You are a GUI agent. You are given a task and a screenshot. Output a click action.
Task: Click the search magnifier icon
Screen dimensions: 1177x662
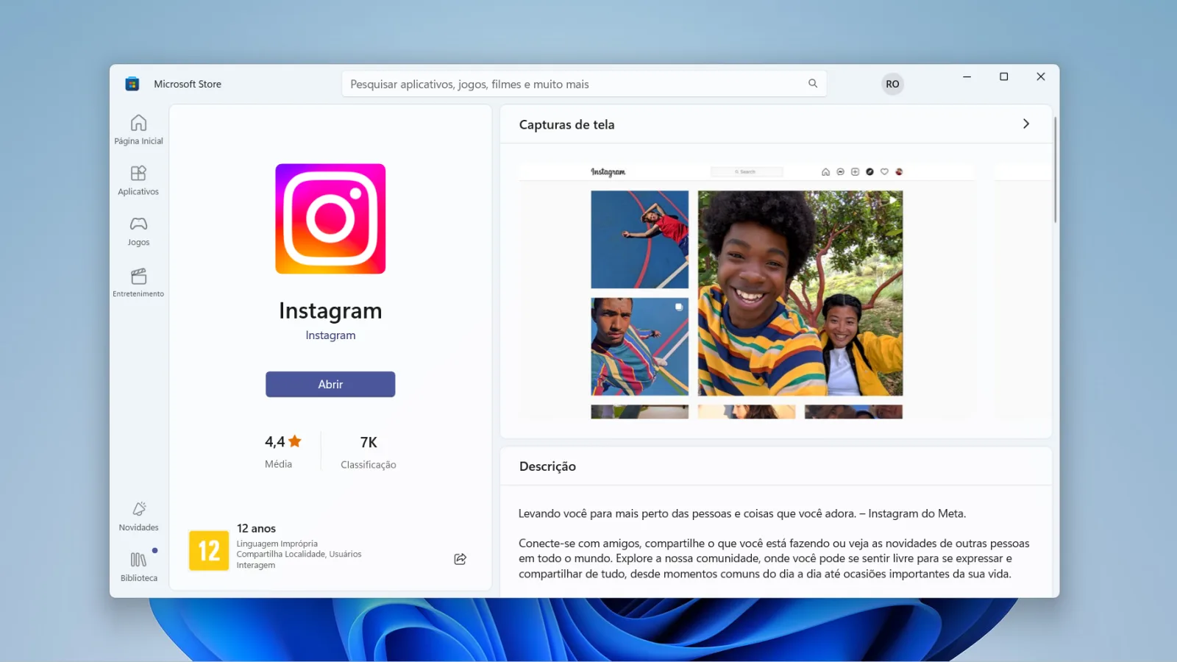coord(813,84)
